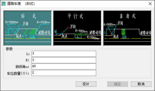
Task: Pick the 直角式 bay type diagram
Action: coord(127,28)
